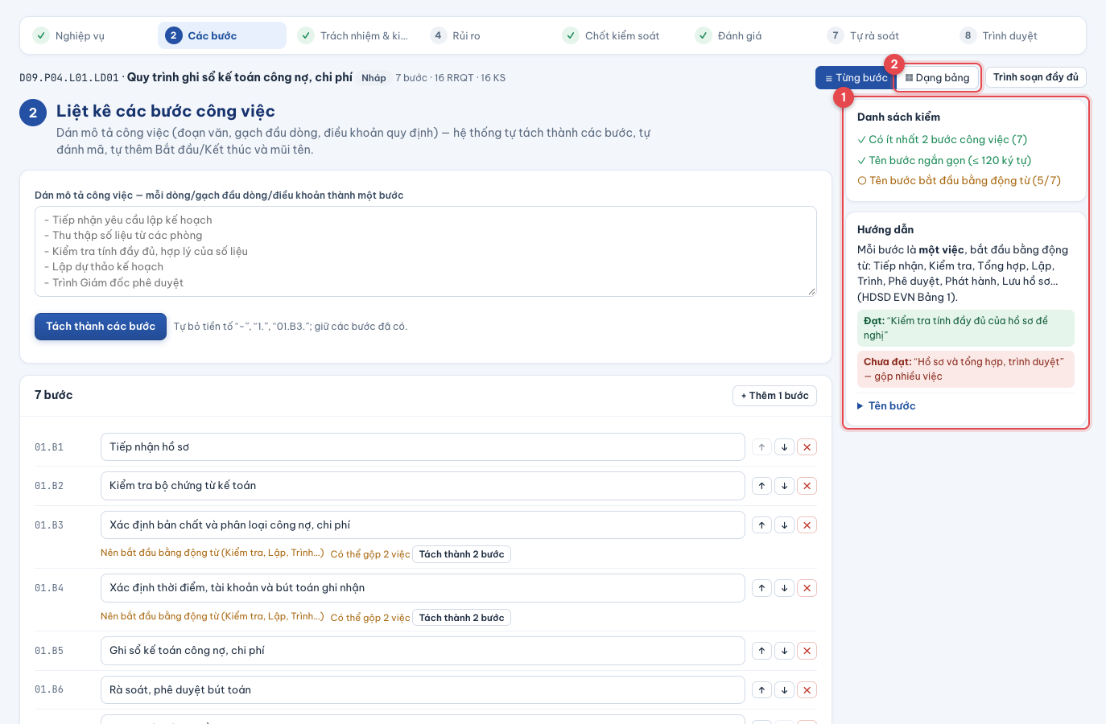Screen dimensions: 1106x724
Task: Move step 01.B5 up with arrow icon
Action: tap(761, 651)
